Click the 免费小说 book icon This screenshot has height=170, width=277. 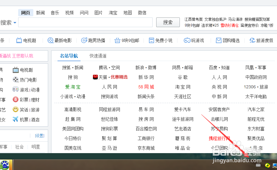coord(151,40)
